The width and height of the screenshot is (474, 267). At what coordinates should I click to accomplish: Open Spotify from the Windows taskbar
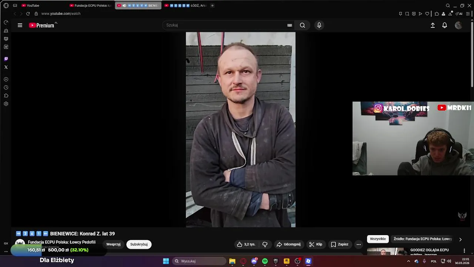pyautogui.click(x=265, y=261)
